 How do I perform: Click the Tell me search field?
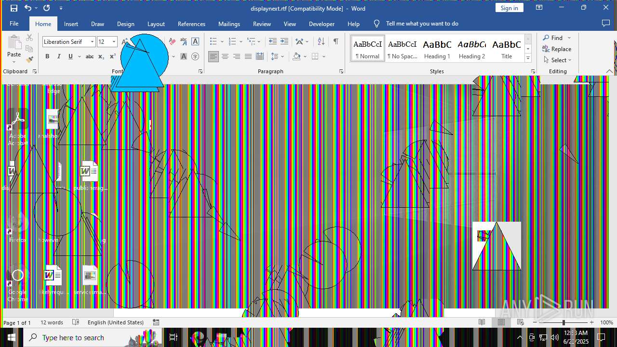click(422, 24)
